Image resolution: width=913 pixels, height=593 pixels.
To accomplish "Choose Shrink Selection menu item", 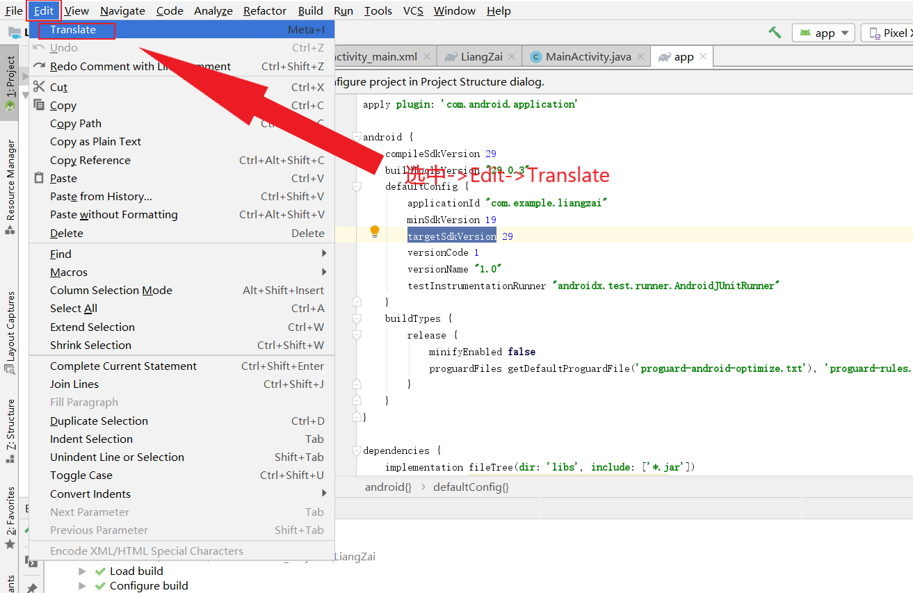I will 181,345.
